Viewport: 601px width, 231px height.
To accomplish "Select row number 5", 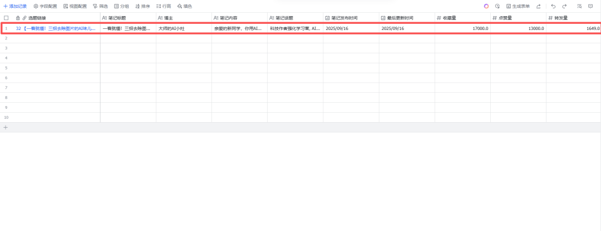I will pos(6,68).
